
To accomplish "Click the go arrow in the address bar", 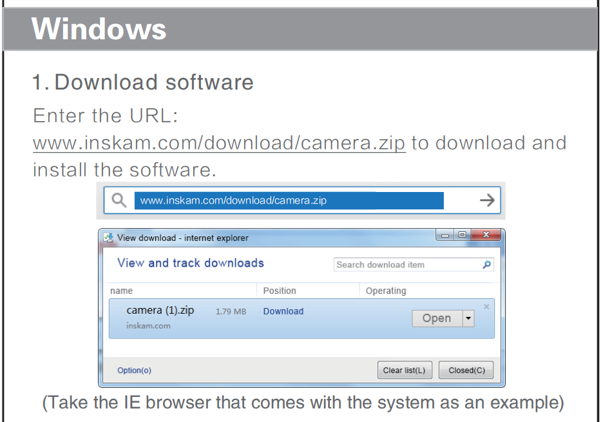I will pos(487,200).
